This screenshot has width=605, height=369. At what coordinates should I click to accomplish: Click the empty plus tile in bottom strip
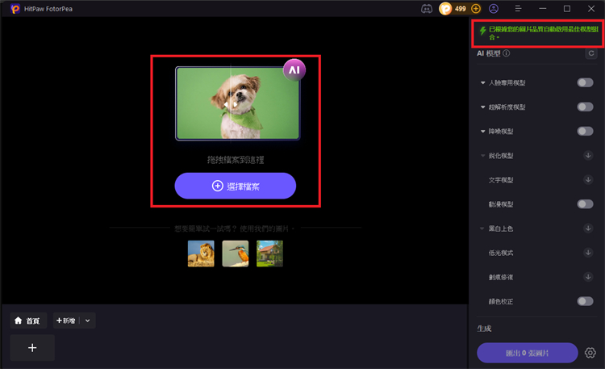click(32, 348)
